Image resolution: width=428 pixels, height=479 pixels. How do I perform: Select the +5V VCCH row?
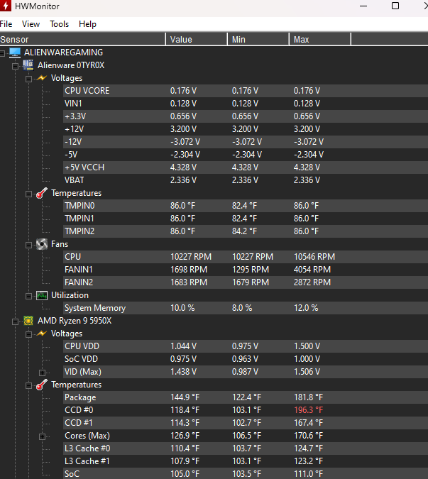point(246,167)
